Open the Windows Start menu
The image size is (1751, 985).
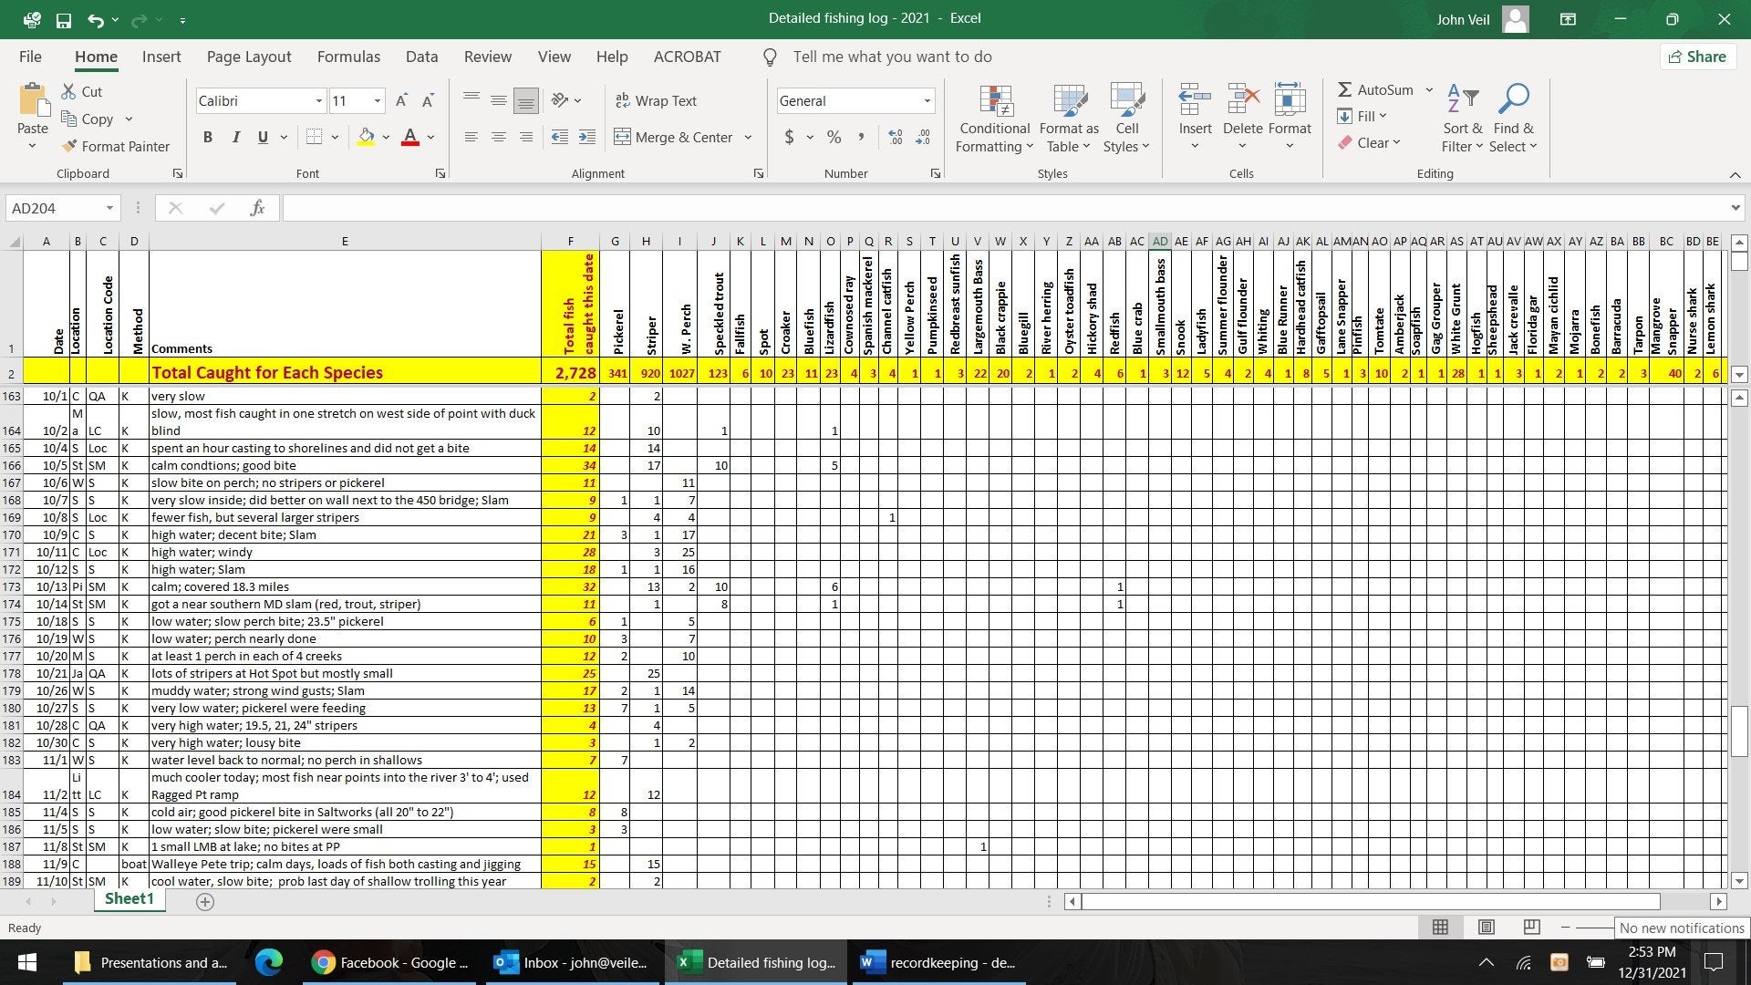pos(26,962)
